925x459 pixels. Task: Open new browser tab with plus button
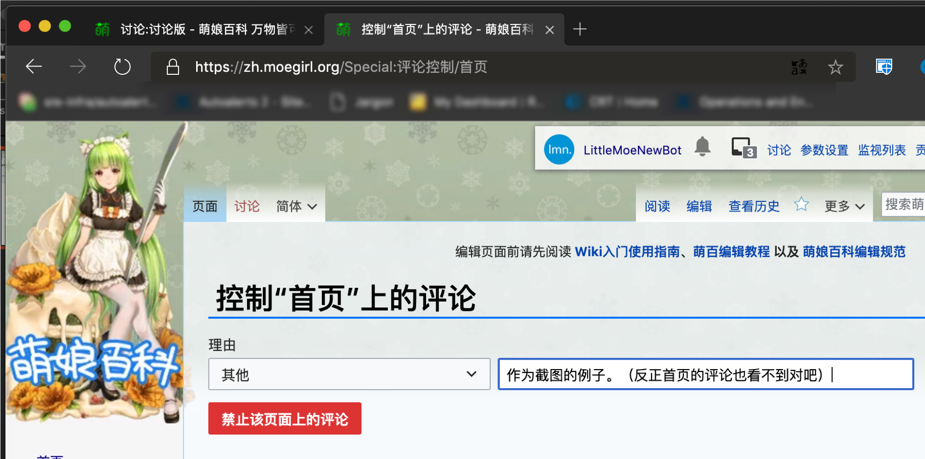point(580,29)
